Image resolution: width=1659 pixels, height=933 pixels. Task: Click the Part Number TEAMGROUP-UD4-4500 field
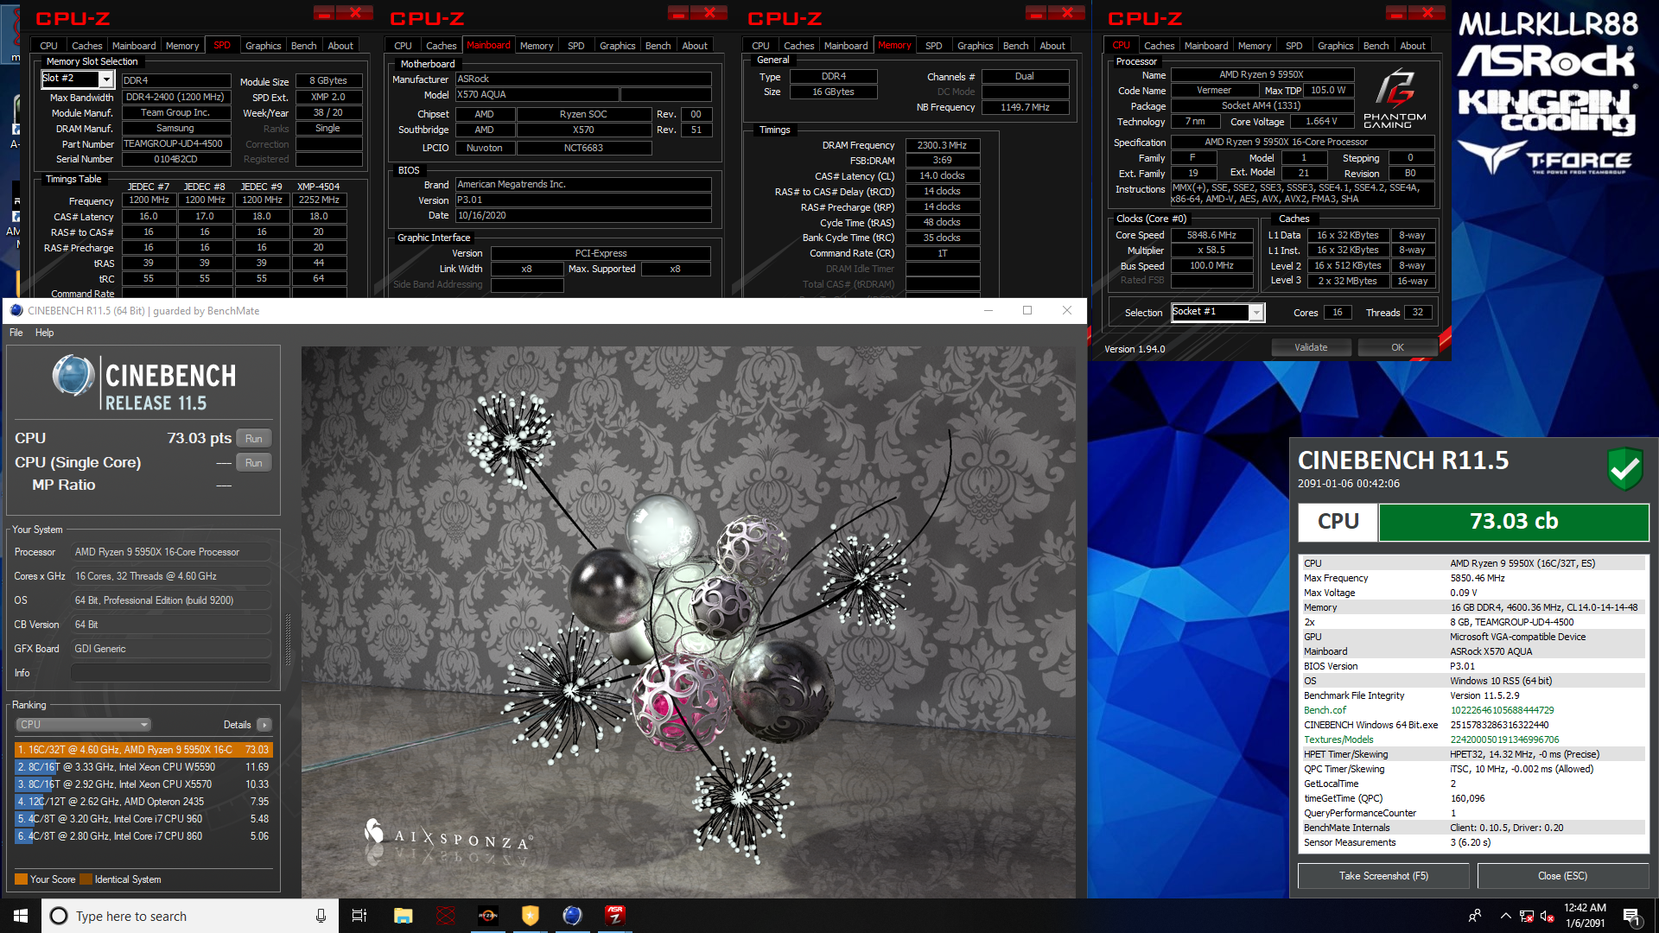(175, 143)
